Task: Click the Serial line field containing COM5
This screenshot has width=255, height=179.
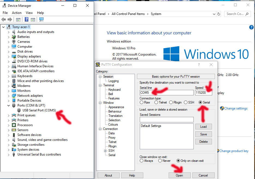Action: (x=166, y=93)
